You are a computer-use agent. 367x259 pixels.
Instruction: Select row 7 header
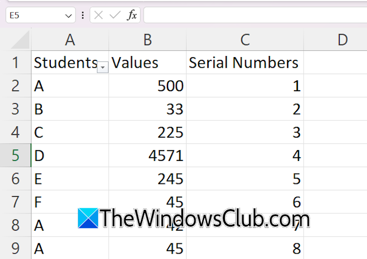click(15, 202)
